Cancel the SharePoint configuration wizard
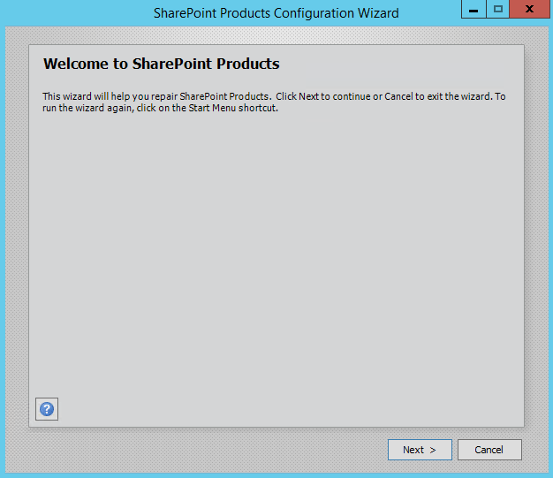Screen dimensions: 553x478 489,450
